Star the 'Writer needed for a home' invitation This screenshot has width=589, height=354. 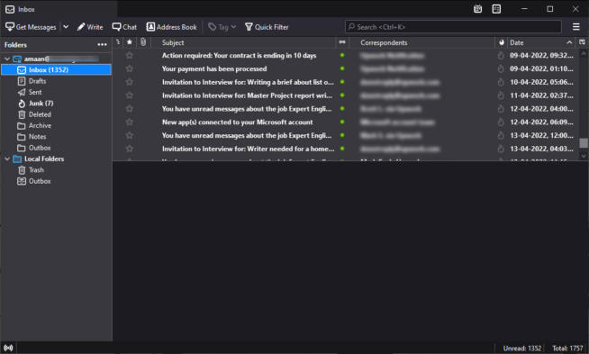pyautogui.click(x=130, y=149)
